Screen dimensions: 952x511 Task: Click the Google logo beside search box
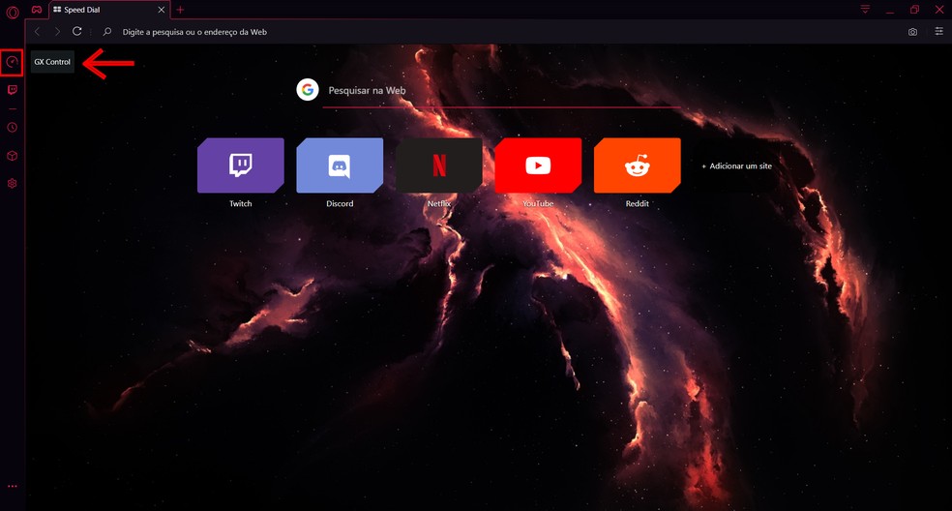(308, 90)
